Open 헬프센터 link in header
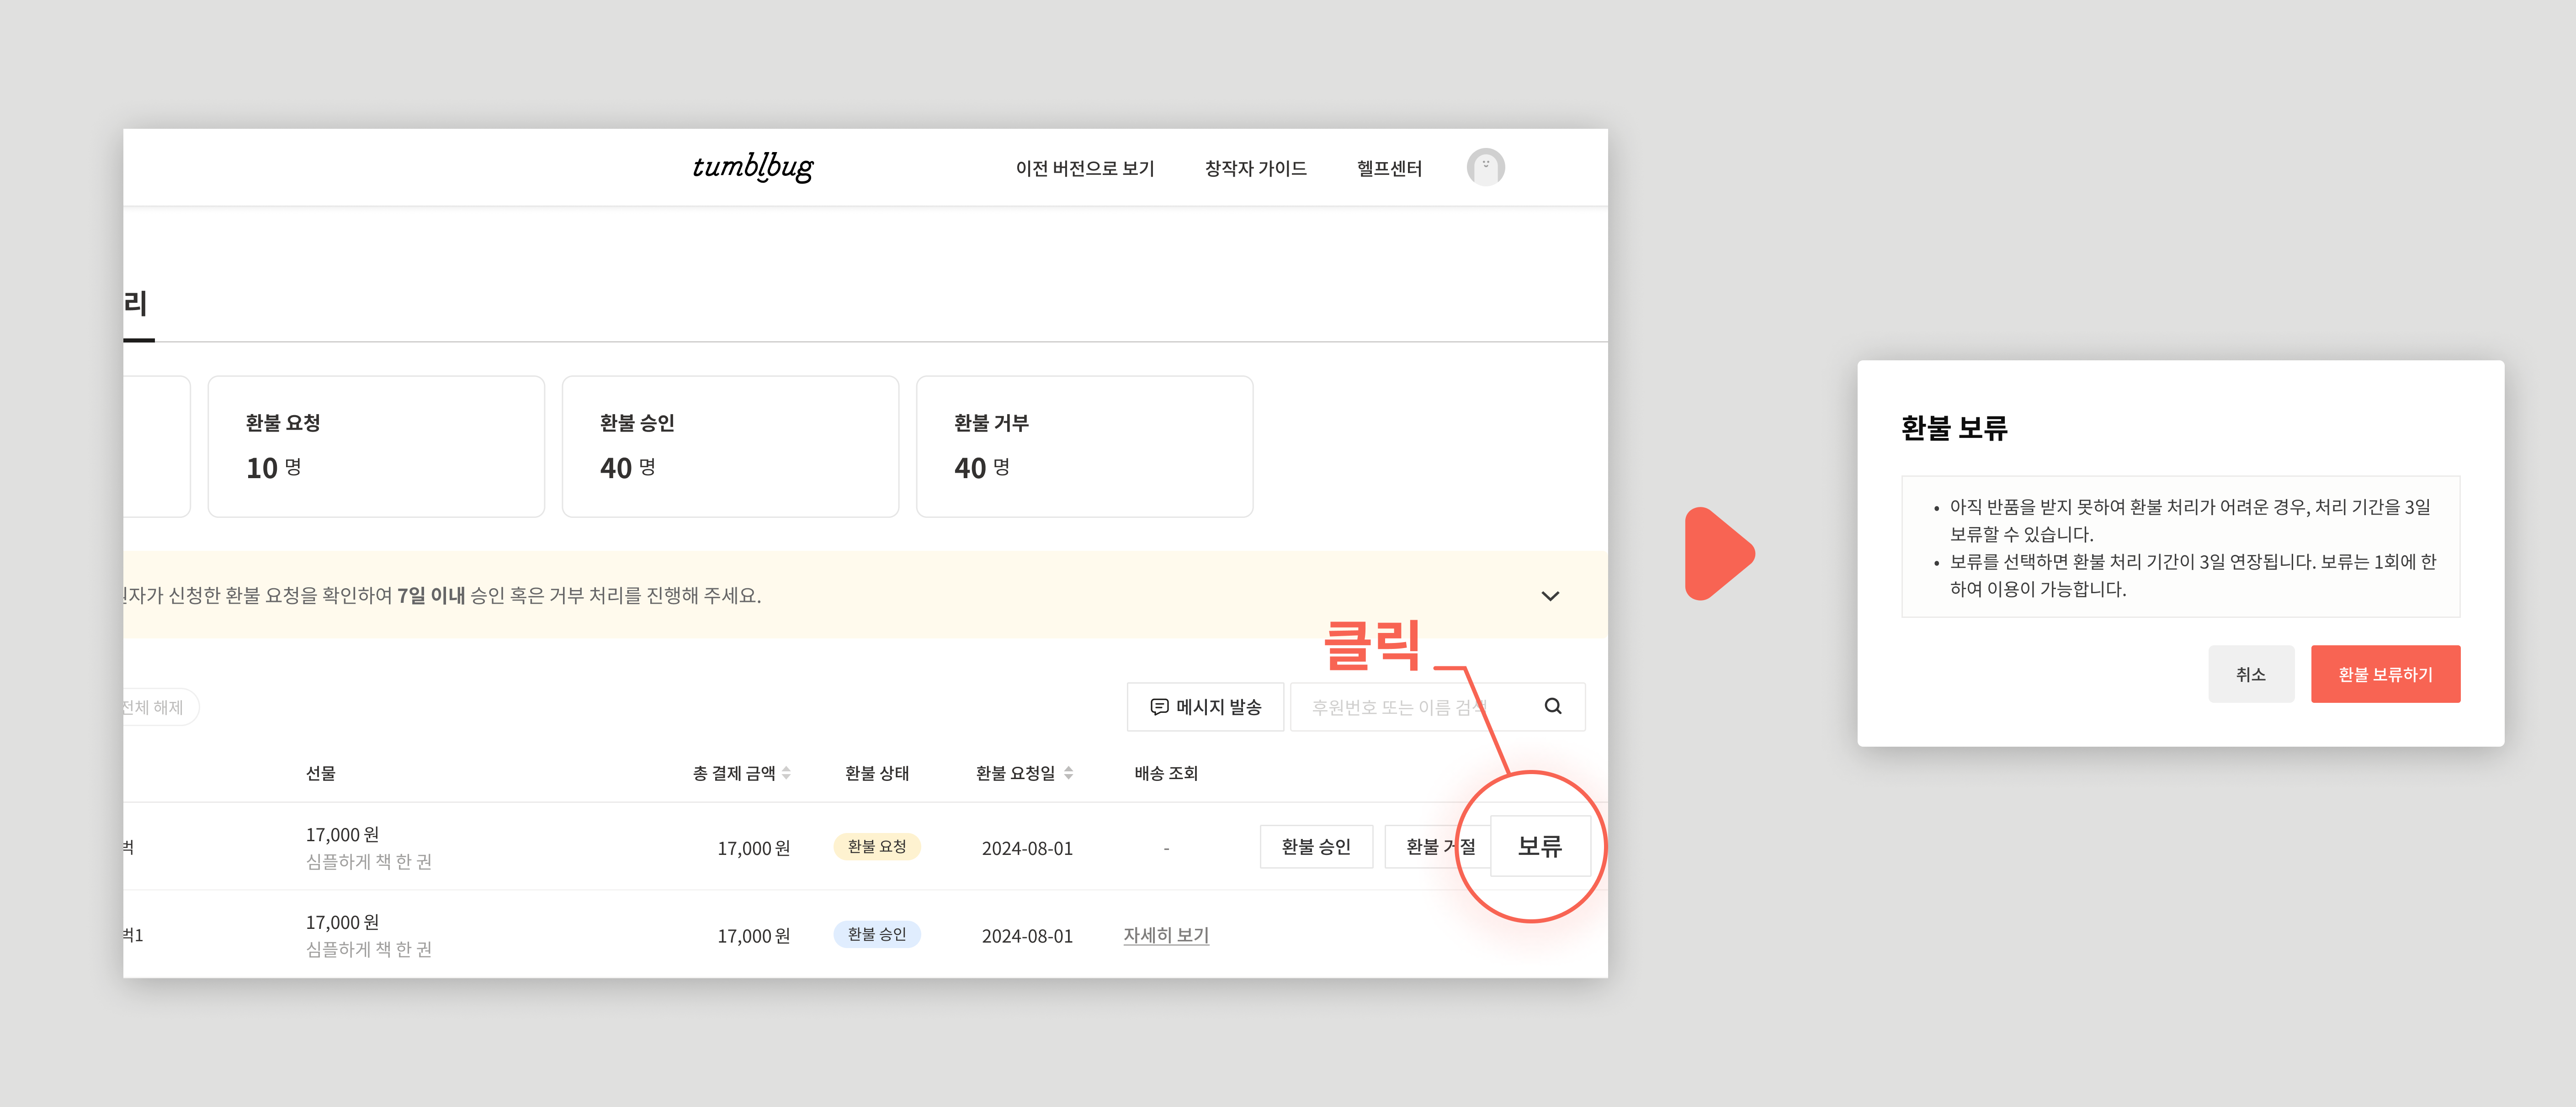This screenshot has height=1107, width=2576. pyautogui.click(x=1389, y=169)
